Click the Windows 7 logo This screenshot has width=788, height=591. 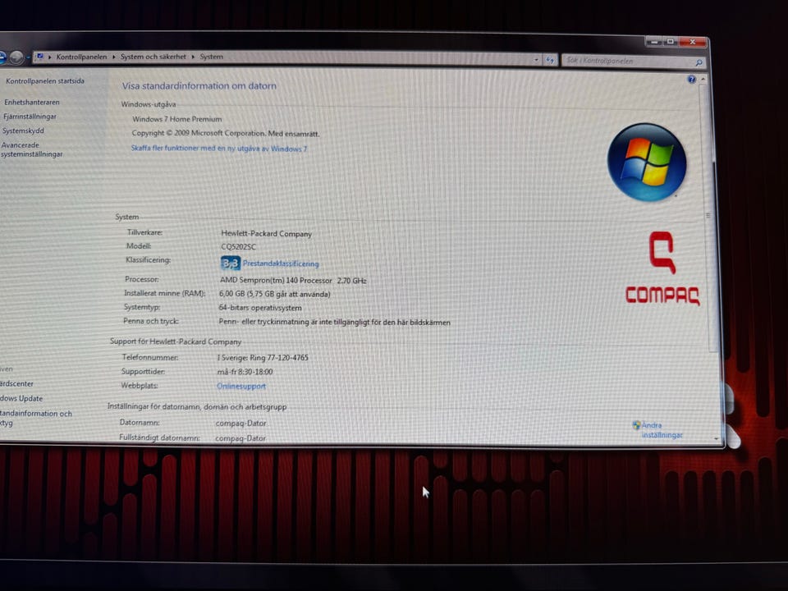coord(646,163)
